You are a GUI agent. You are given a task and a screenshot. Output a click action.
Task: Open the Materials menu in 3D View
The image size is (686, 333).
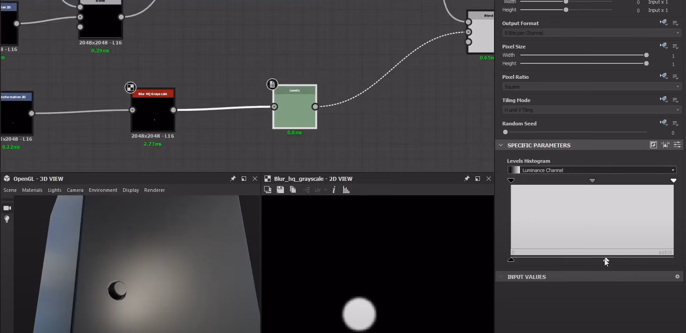tap(32, 190)
